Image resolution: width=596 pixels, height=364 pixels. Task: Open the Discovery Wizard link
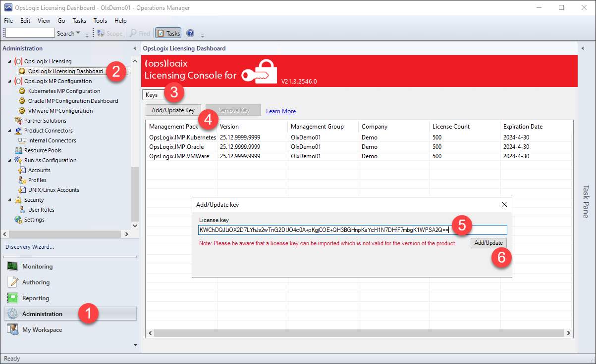[x=30, y=247]
